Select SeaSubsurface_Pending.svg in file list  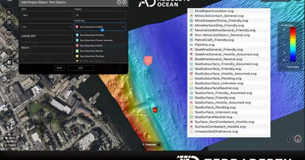pos(218,79)
